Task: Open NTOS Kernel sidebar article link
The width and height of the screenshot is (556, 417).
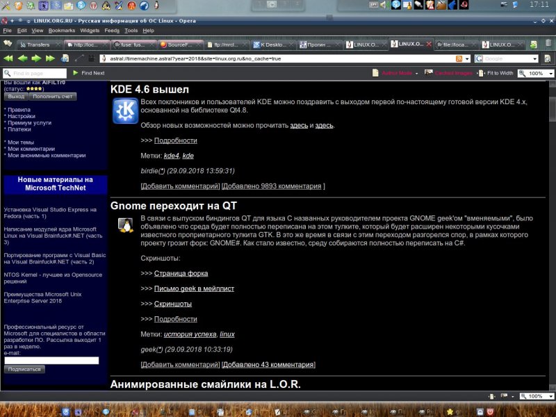Action: [53, 278]
